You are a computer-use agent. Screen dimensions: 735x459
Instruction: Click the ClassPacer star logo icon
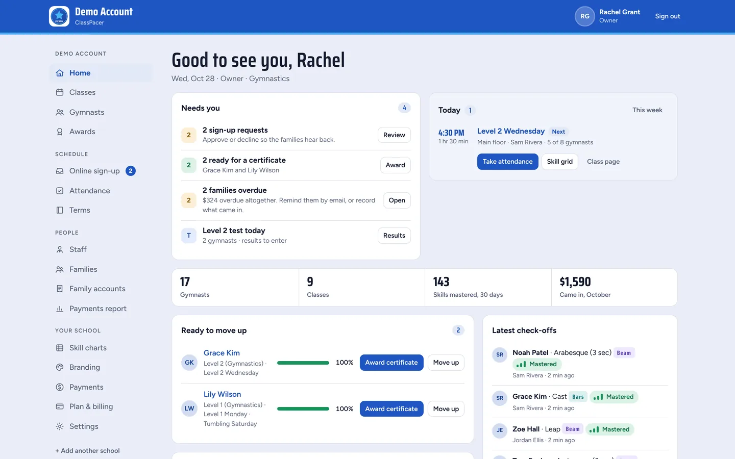coord(59,16)
